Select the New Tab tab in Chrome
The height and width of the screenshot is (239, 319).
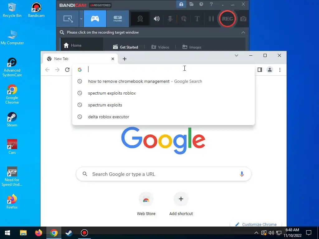(80, 59)
